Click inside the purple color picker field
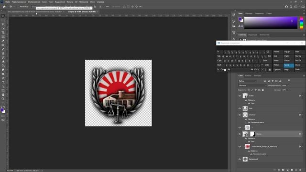 (x=271, y=23)
